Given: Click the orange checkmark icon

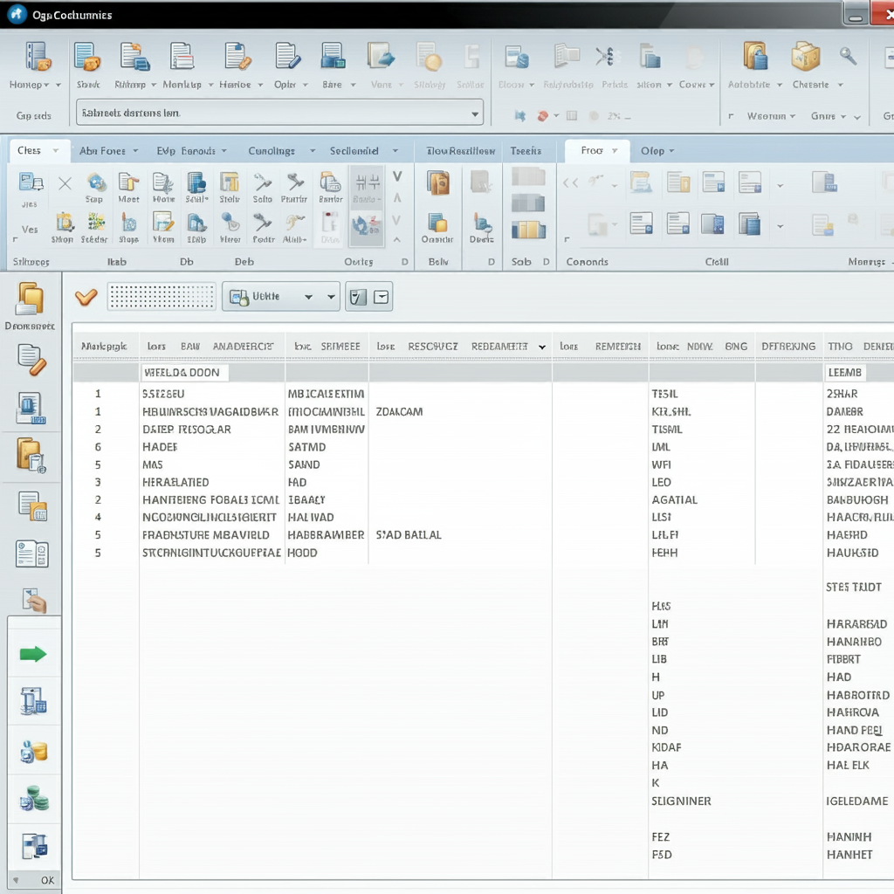Looking at the screenshot, I should pos(86,297).
